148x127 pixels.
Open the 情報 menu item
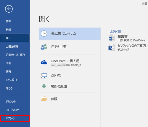tap(15, 21)
